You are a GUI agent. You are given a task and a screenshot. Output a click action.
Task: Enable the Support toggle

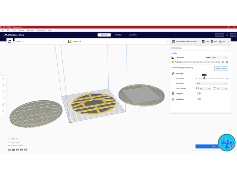pyautogui.click(x=199, y=93)
